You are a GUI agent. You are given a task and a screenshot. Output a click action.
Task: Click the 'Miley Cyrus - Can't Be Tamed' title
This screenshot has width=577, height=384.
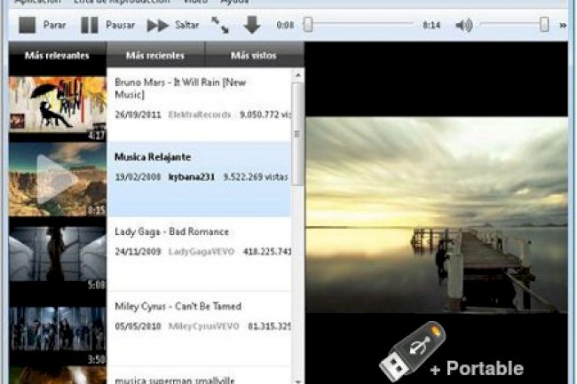tap(178, 306)
